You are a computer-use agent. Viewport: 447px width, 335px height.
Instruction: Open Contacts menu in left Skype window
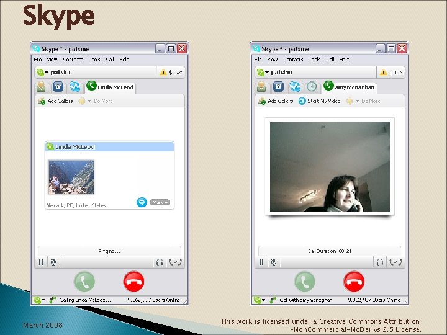coord(73,60)
